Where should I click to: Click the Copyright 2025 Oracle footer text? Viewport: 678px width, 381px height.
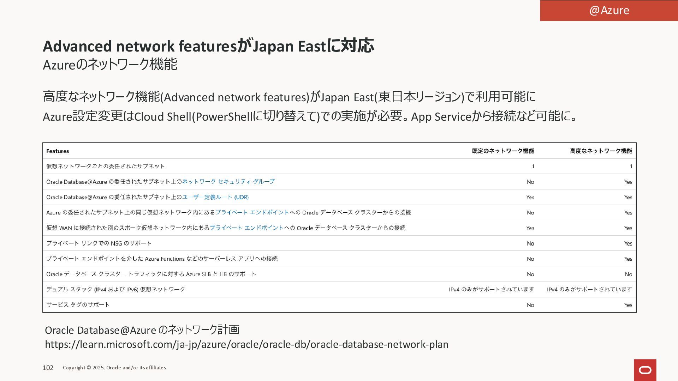(x=114, y=368)
